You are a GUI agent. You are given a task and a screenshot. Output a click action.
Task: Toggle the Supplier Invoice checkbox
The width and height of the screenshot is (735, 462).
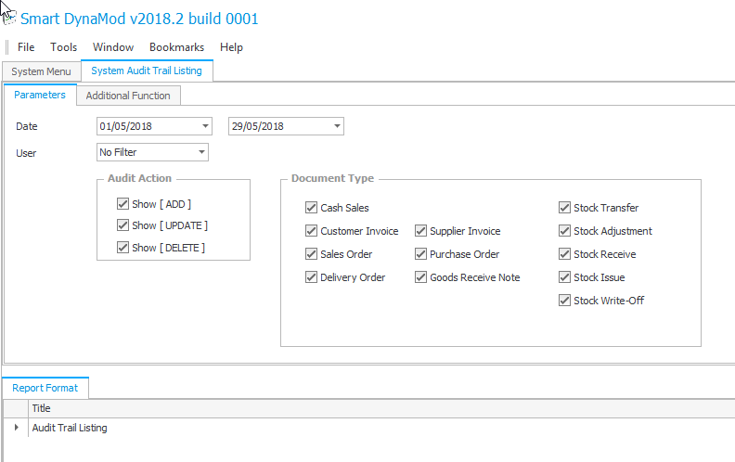(x=421, y=231)
